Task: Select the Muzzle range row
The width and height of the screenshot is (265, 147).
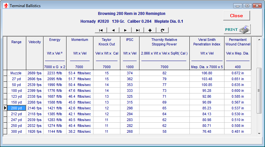Action: pyautogui.click(x=16, y=73)
